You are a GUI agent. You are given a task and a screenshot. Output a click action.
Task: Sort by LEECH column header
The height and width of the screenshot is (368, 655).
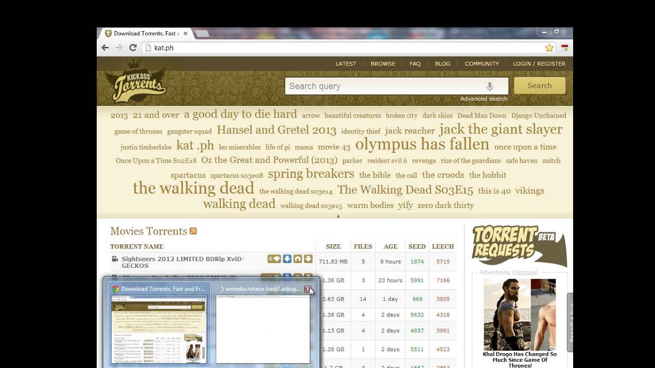coord(443,246)
